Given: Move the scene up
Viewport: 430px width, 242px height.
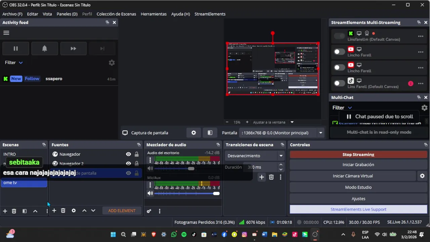Looking at the screenshot, I should [x=35, y=211].
